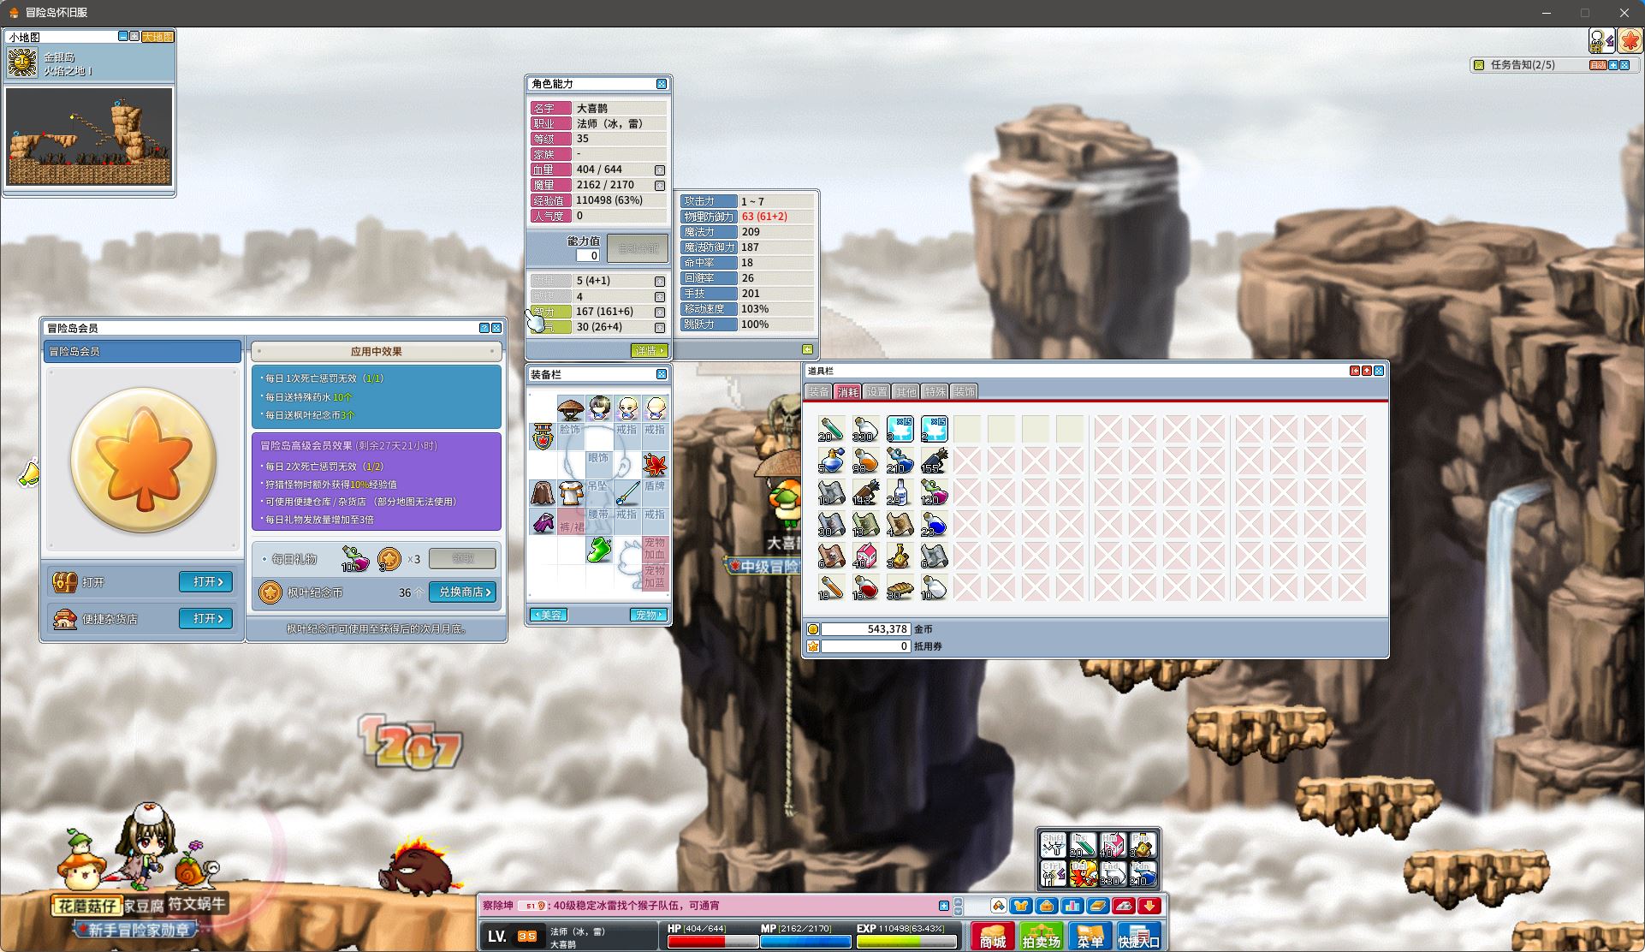This screenshot has width=1645, height=952.
Task: Open the pet equipment panel
Action: tap(648, 615)
